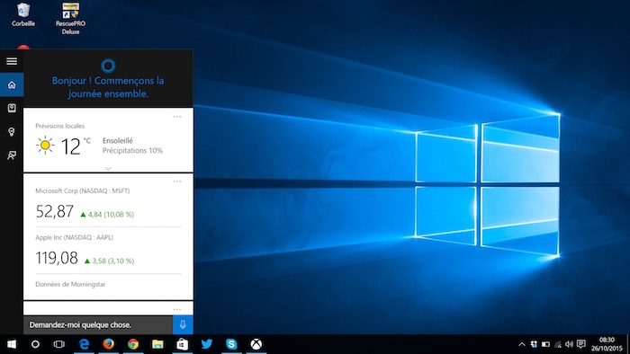Click the 12 °C temperature reading
630x354 pixels.
coord(76,146)
